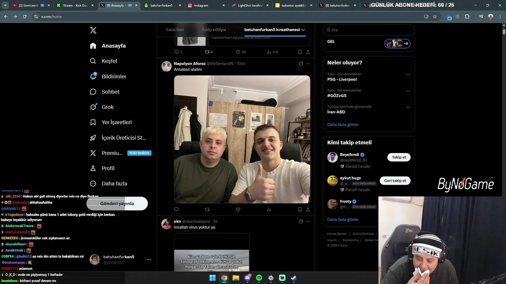The height and width of the screenshot is (284, 506).
Task: Like Napolyon Aforoz post
Action: coord(238,209)
